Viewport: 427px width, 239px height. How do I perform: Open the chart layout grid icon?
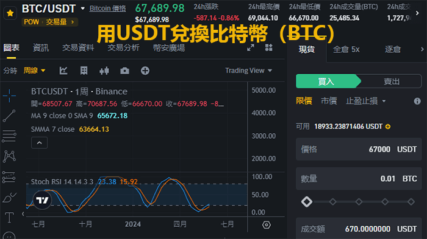coord(269,47)
